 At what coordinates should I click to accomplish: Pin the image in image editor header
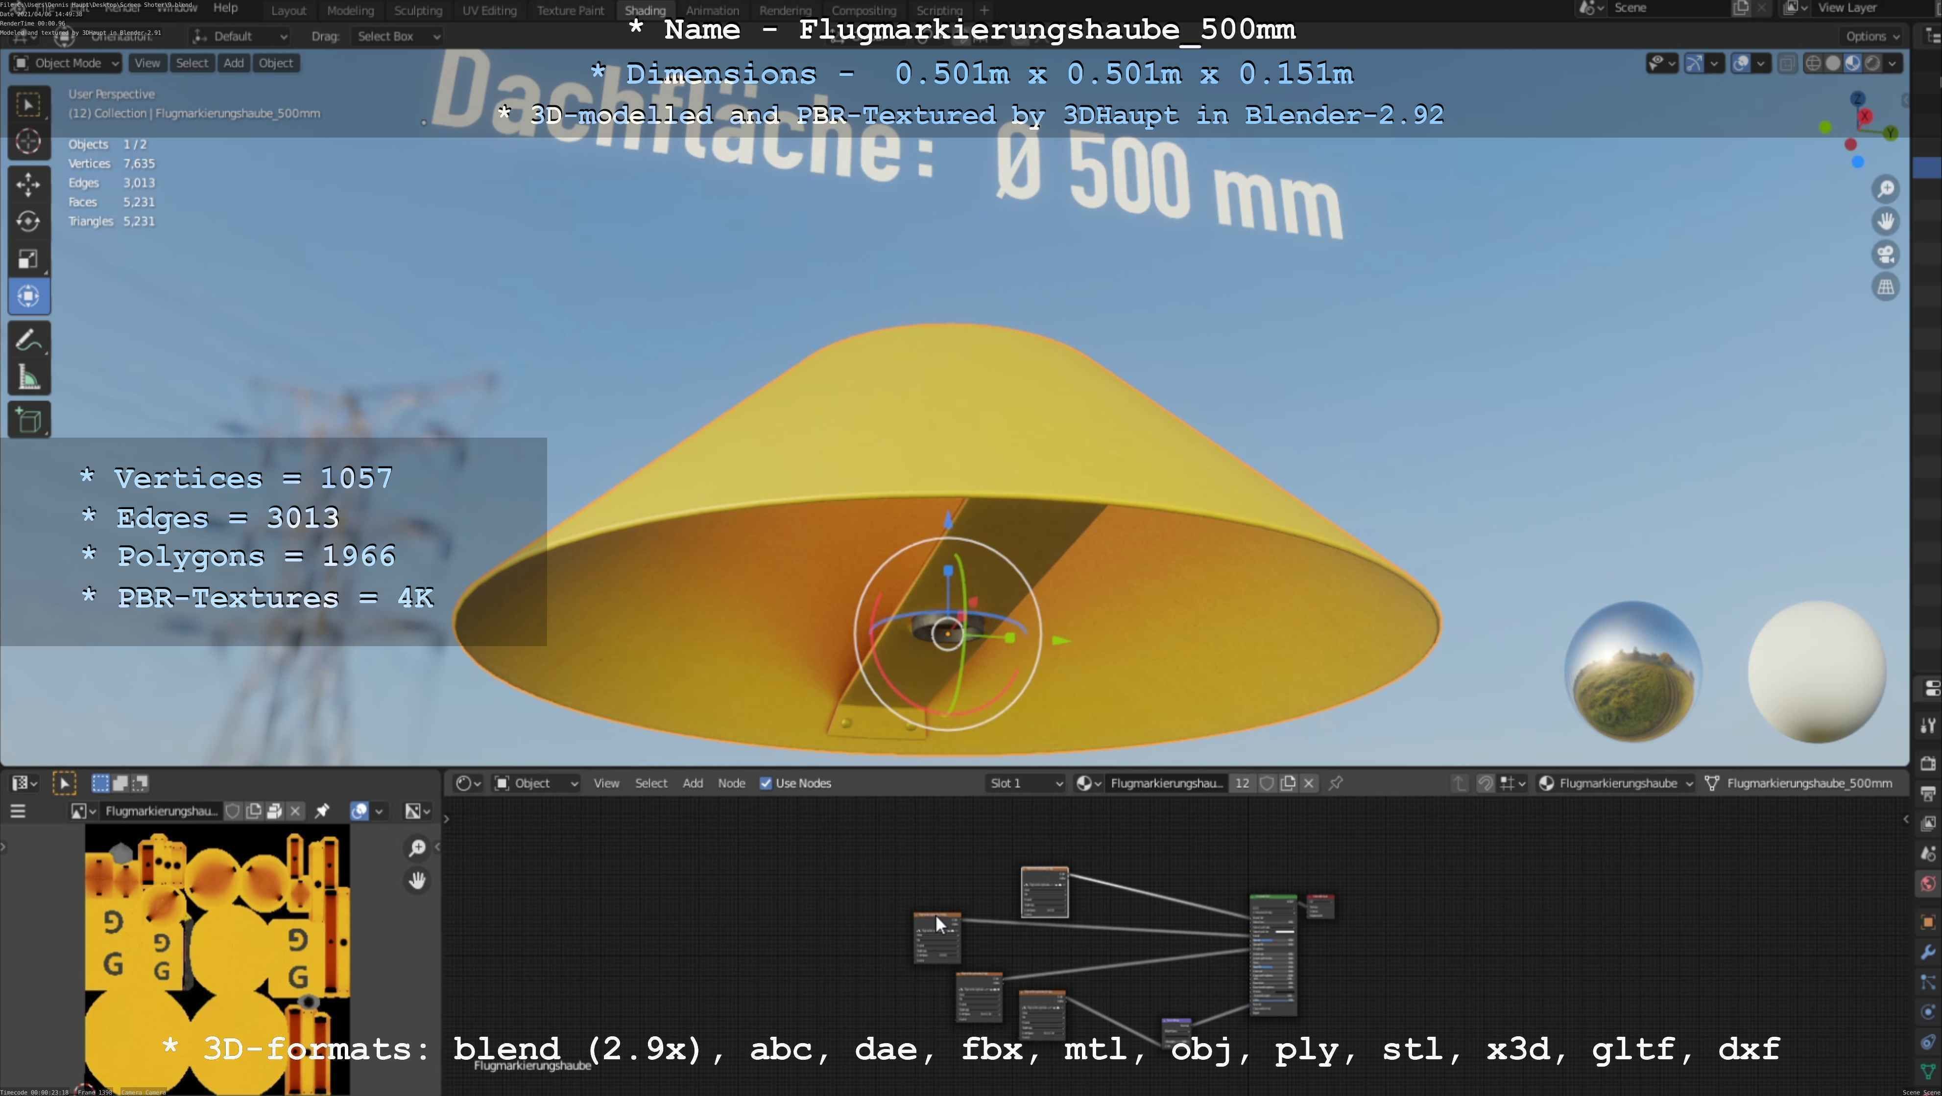322,811
